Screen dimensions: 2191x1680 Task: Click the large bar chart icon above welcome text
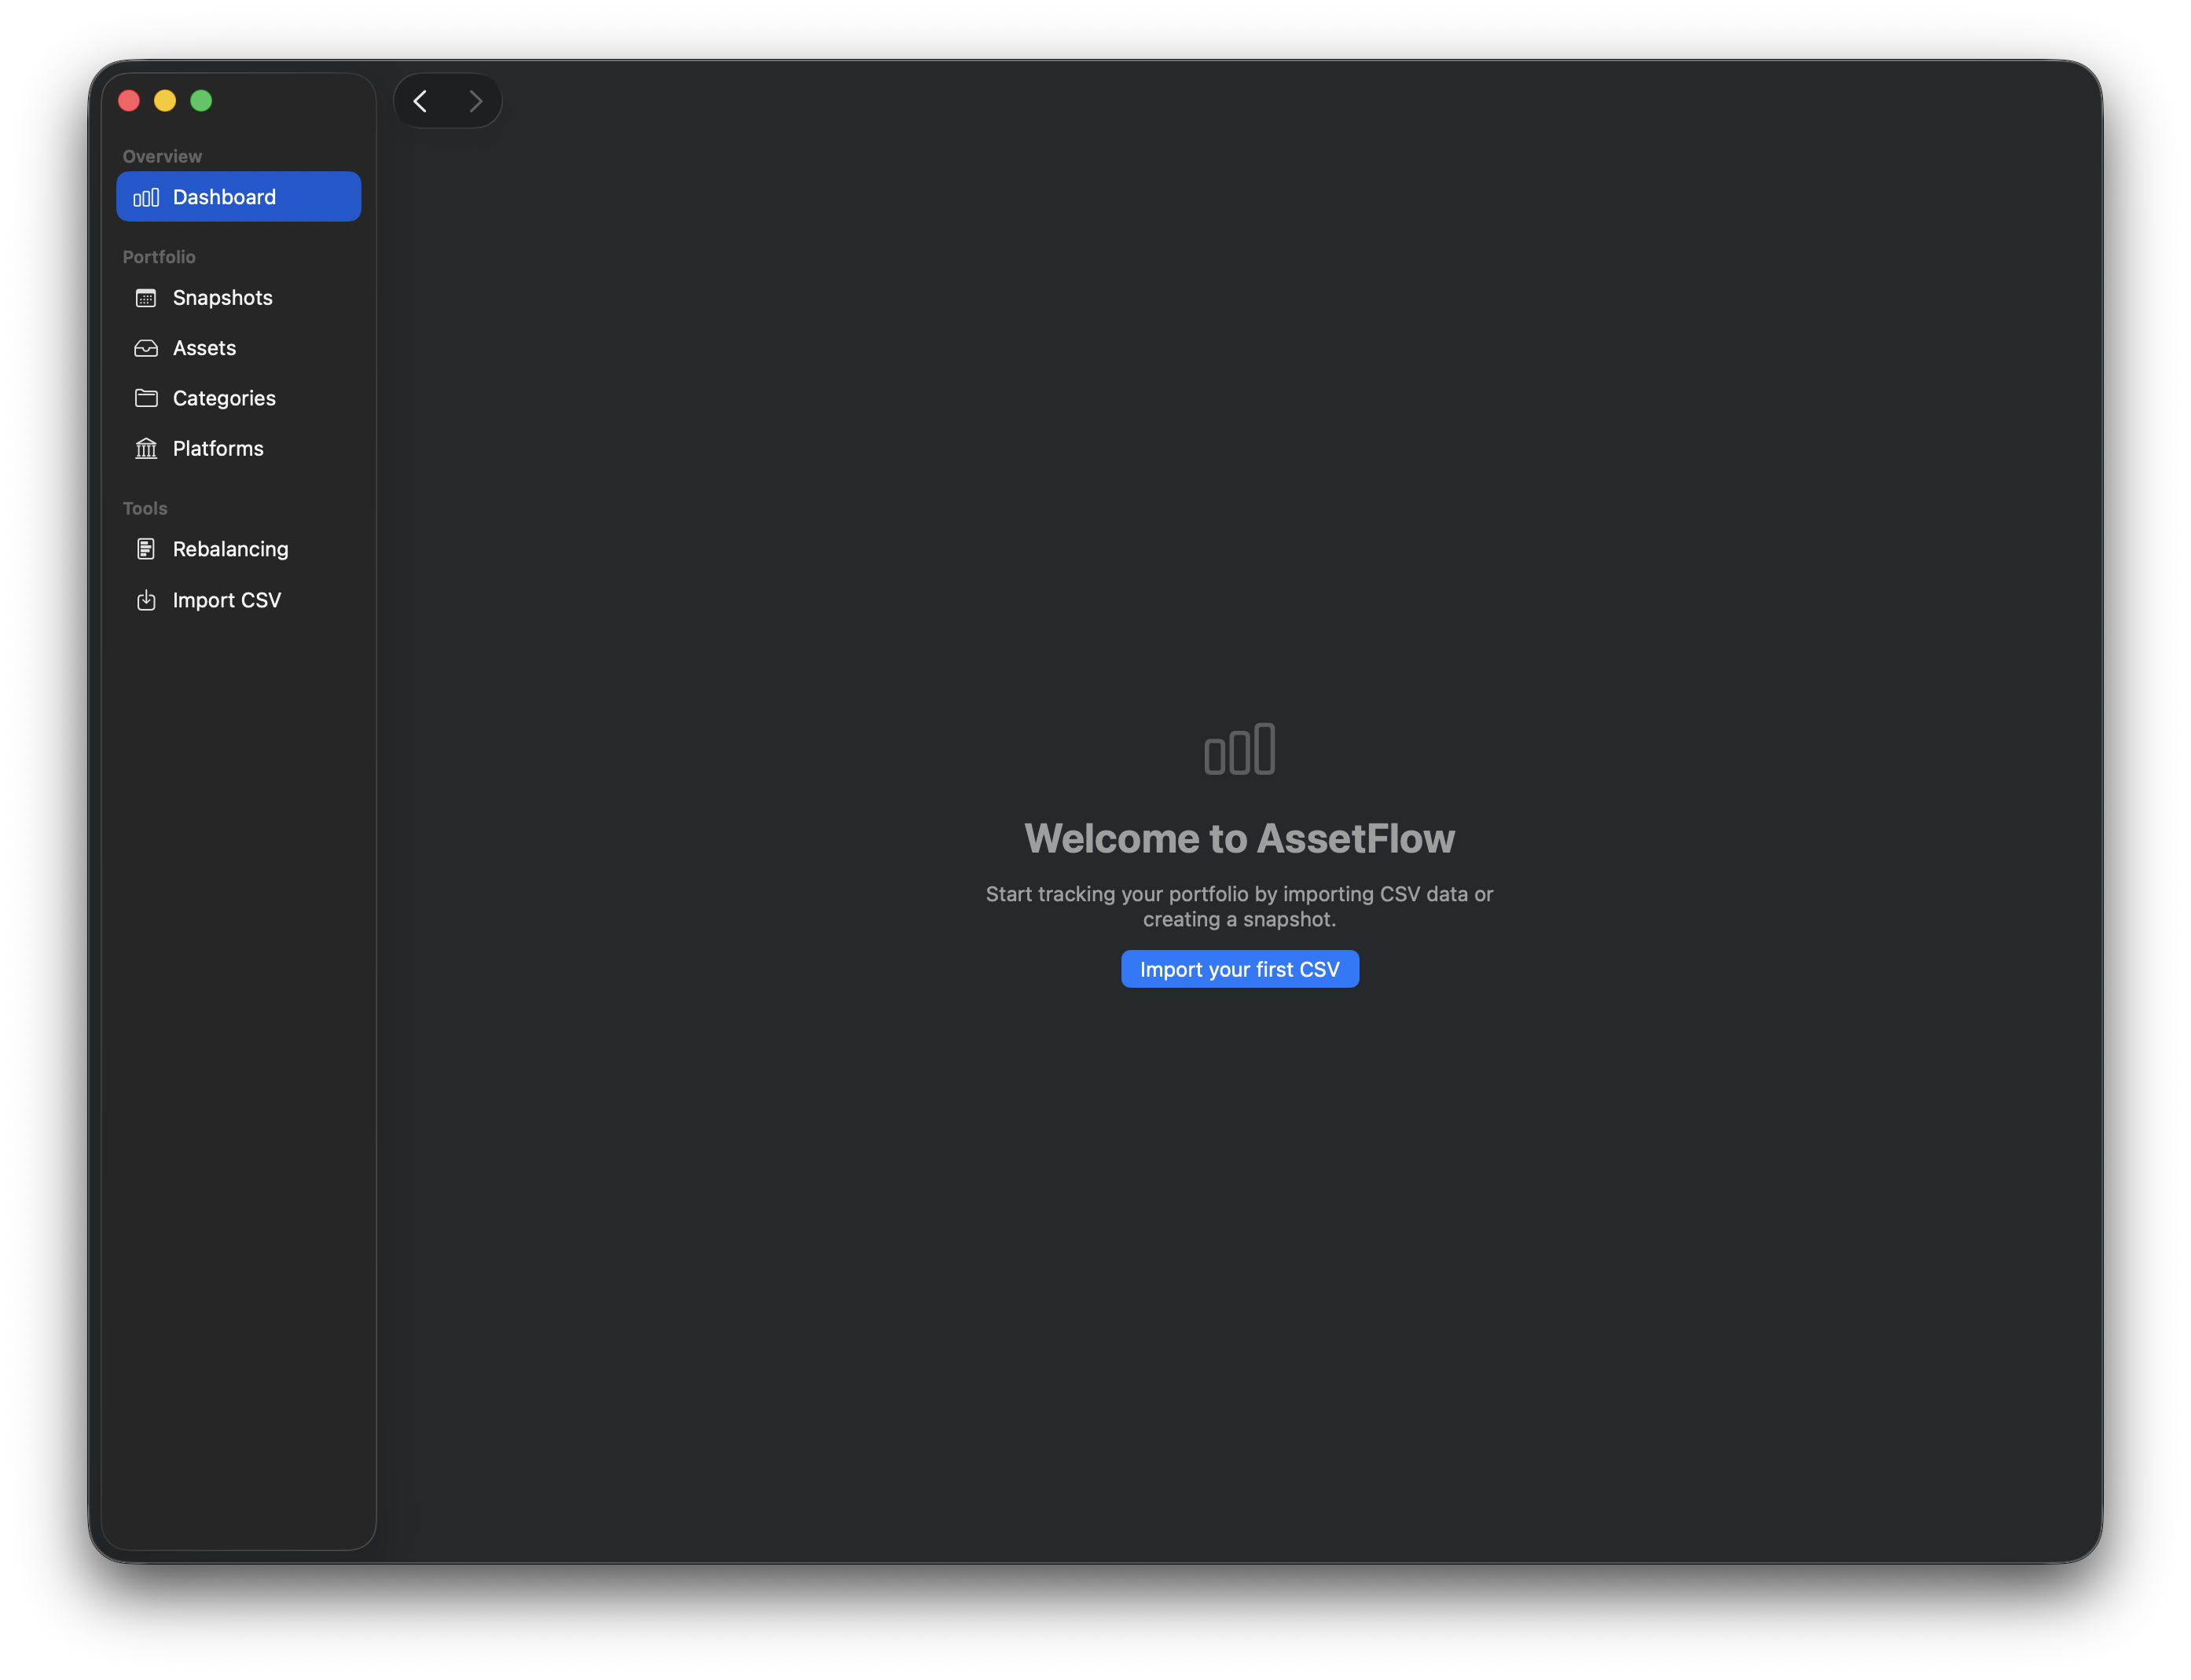tap(1239, 749)
